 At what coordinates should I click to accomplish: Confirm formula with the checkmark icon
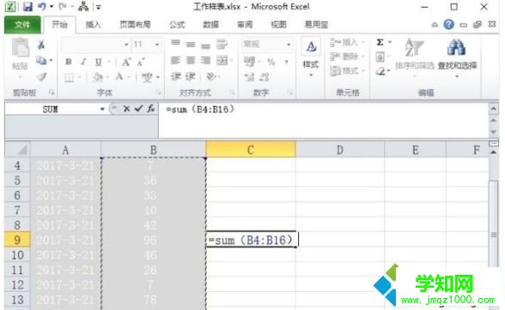(x=138, y=109)
